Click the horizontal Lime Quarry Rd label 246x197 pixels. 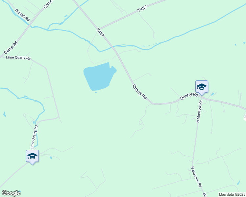18,58
